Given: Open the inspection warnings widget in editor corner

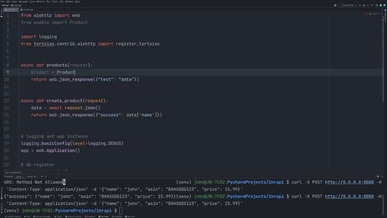Looking at the screenshot, I should (371, 13).
